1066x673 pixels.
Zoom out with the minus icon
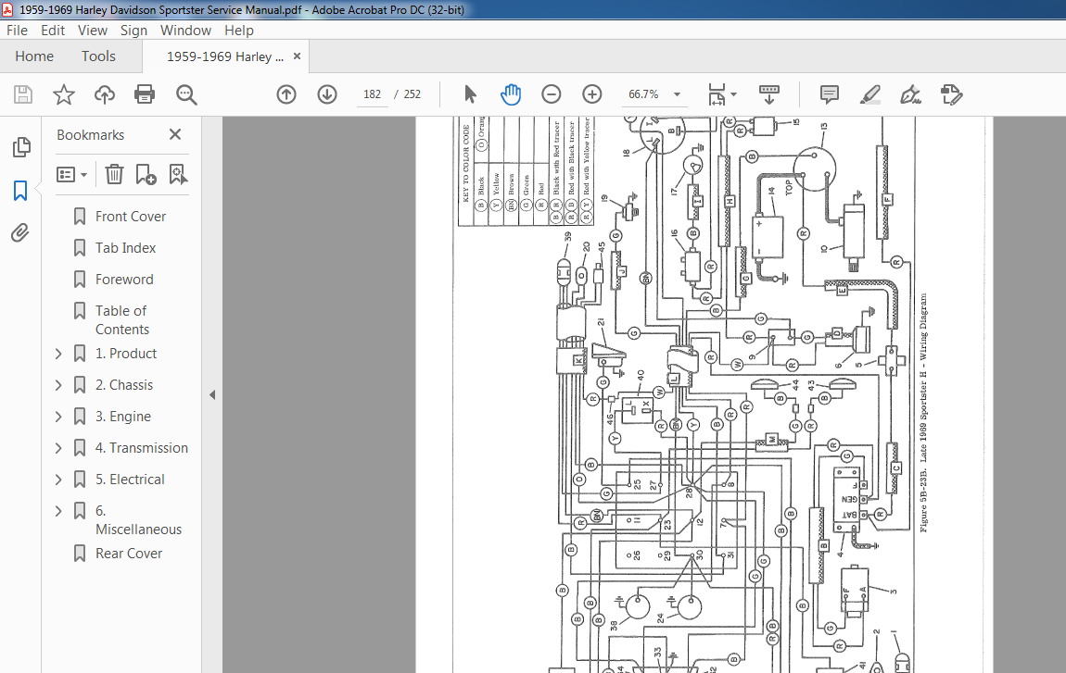click(552, 94)
